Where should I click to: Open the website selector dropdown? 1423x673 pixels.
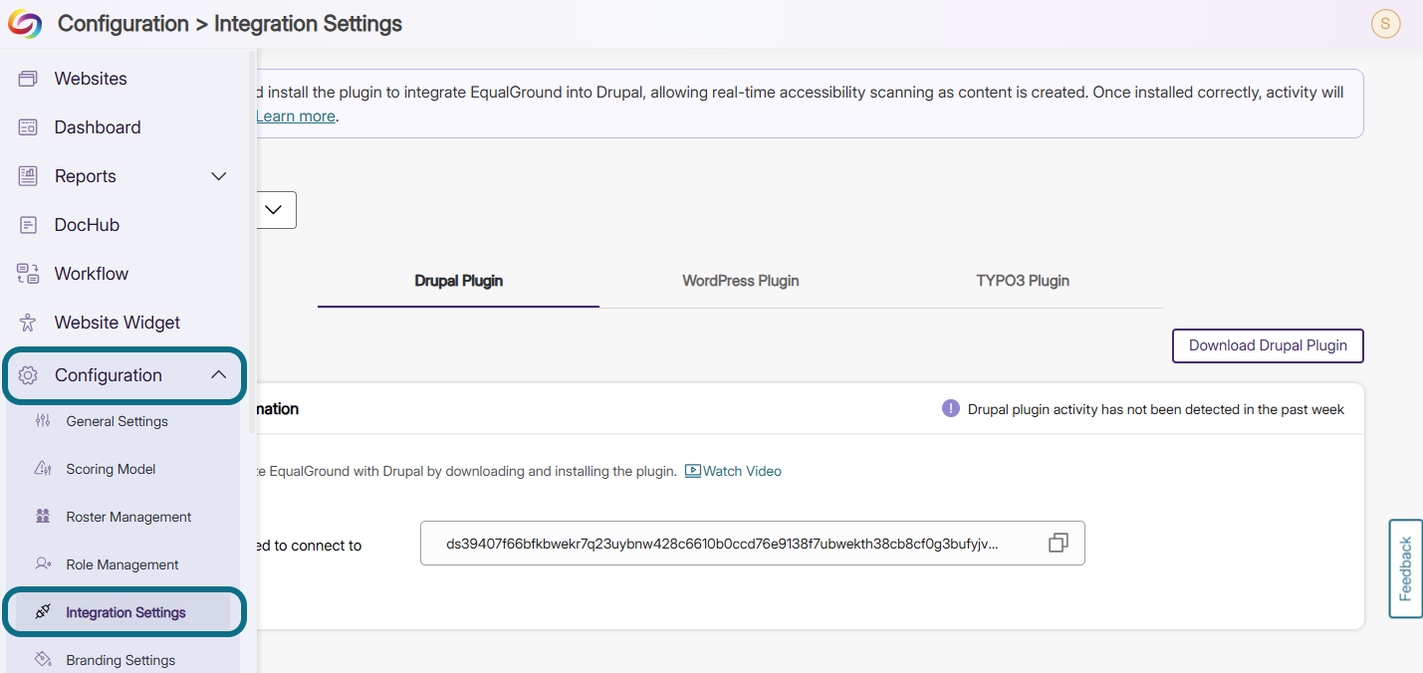point(274,210)
